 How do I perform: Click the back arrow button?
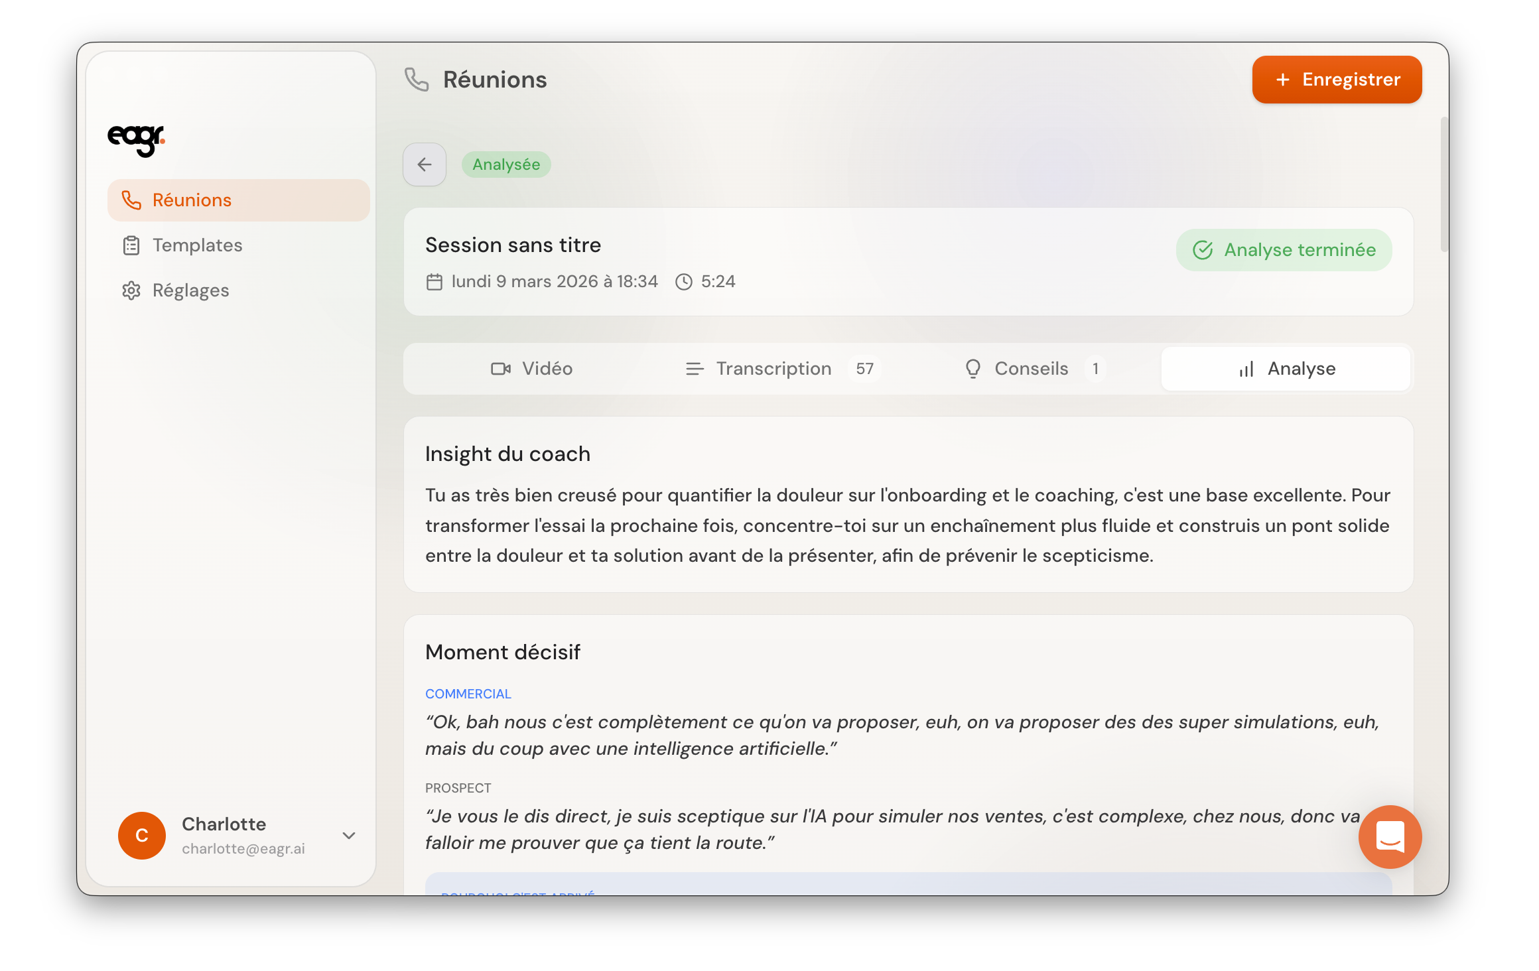click(x=424, y=164)
